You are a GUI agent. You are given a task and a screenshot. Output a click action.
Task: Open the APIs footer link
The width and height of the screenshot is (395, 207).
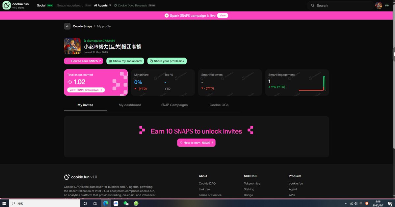point(292,195)
